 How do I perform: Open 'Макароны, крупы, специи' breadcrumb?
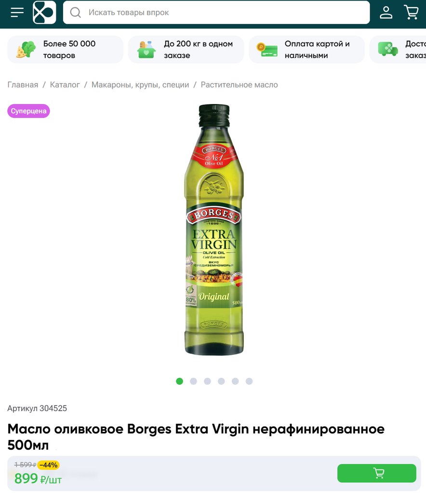[140, 85]
